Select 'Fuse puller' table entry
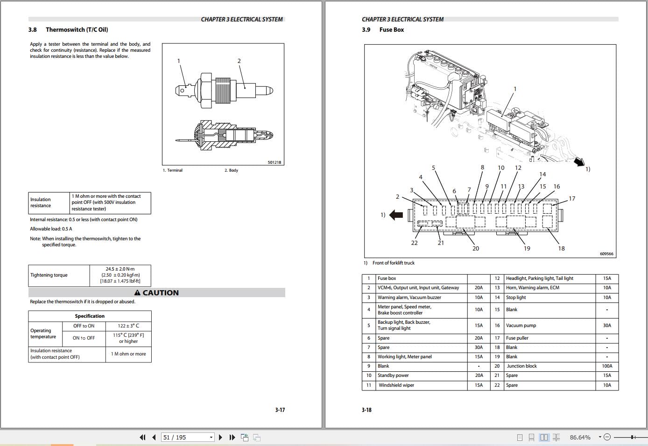Image resolution: width=648 pixels, height=446 pixels. coord(517,338)
